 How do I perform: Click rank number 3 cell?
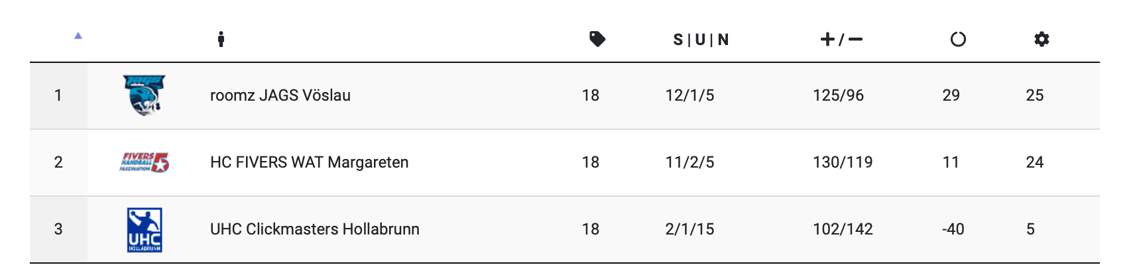(x=58, y=229)
